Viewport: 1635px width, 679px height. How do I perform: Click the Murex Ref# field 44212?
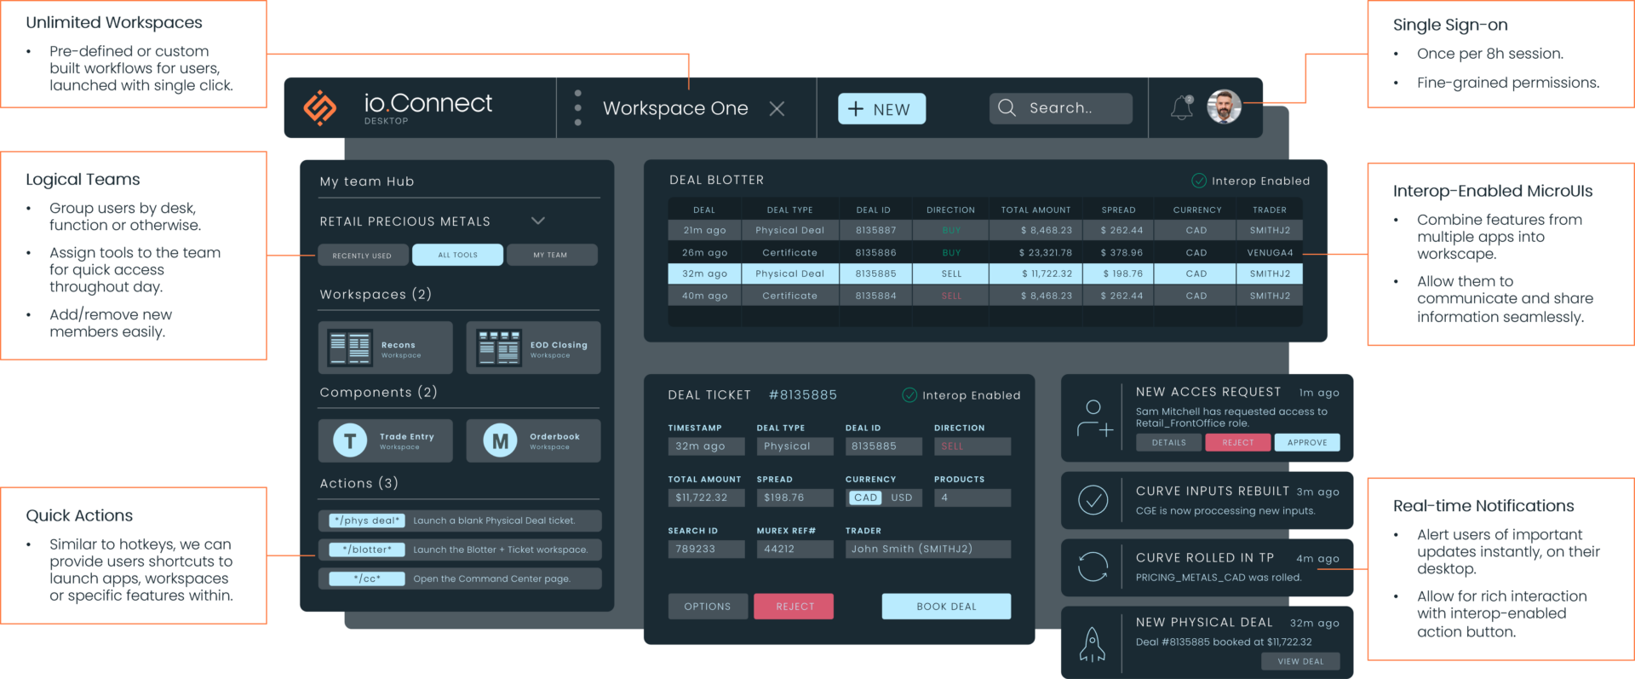point(795,549)
